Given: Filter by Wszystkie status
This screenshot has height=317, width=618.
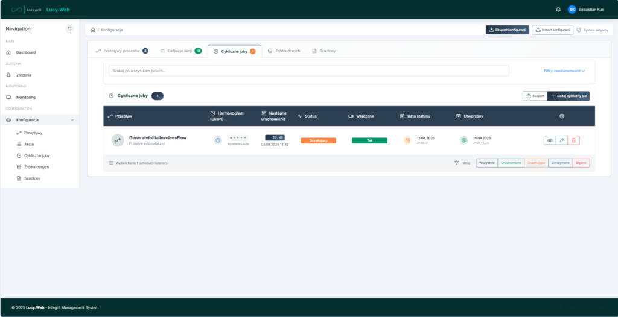Looking at the screenshot, I should pyautogui.click(x=487, y=163).
